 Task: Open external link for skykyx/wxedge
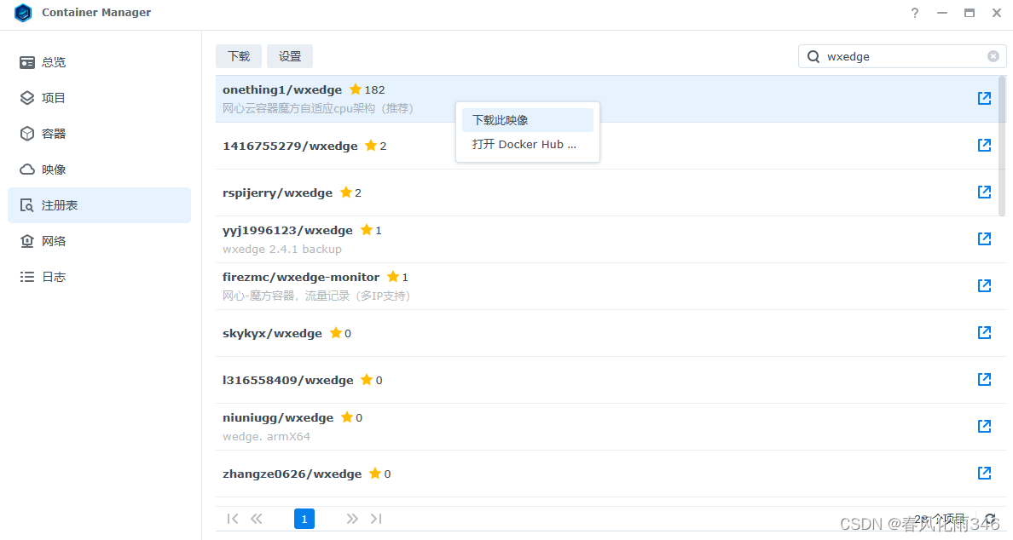984,332
